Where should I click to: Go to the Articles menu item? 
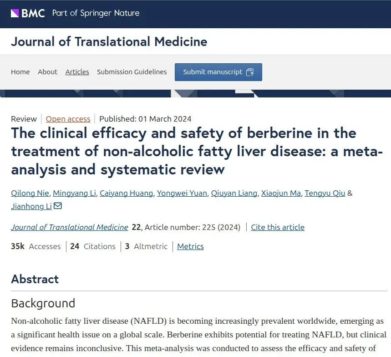tap(77, 72)
